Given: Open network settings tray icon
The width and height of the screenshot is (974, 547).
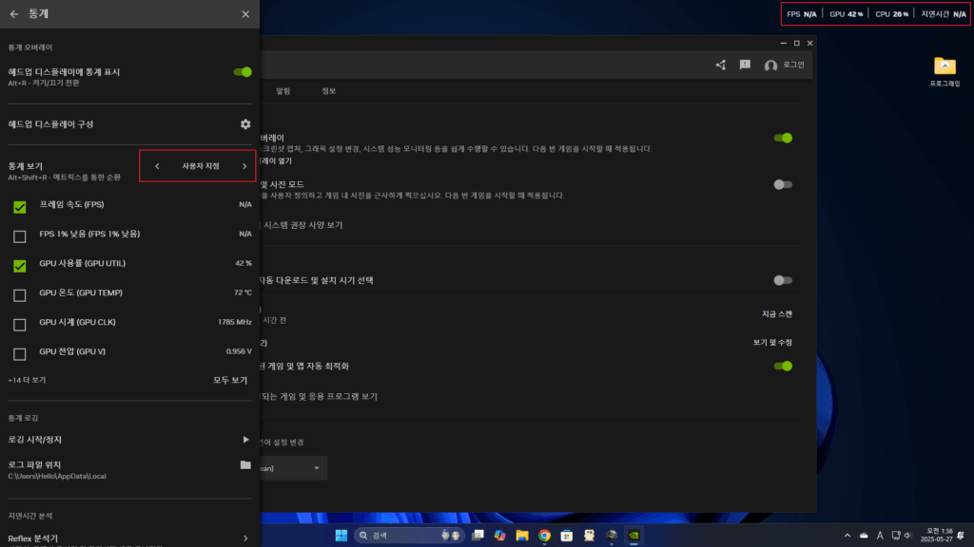Looking at the screenshot, I should [896, 536].
